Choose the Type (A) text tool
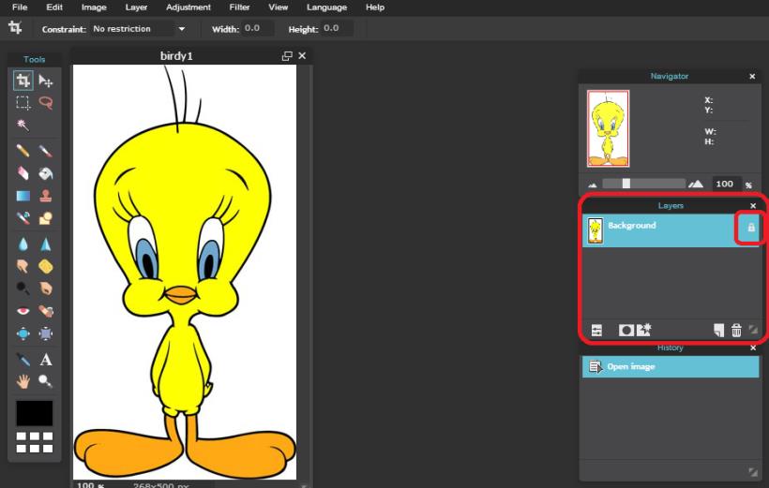Viewport: 769px width, 488px height. click(x=45, y=360)
